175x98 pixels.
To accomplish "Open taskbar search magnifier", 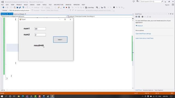I will point(6,96).
